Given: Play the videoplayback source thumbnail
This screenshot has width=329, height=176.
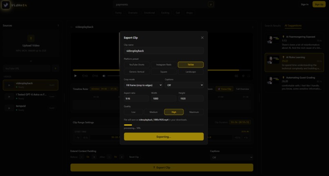Looking at the screenshot, I should point(9,85).
